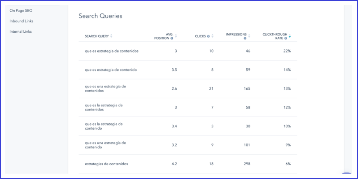Sort table by Clicks arrows

coord(212,36)
